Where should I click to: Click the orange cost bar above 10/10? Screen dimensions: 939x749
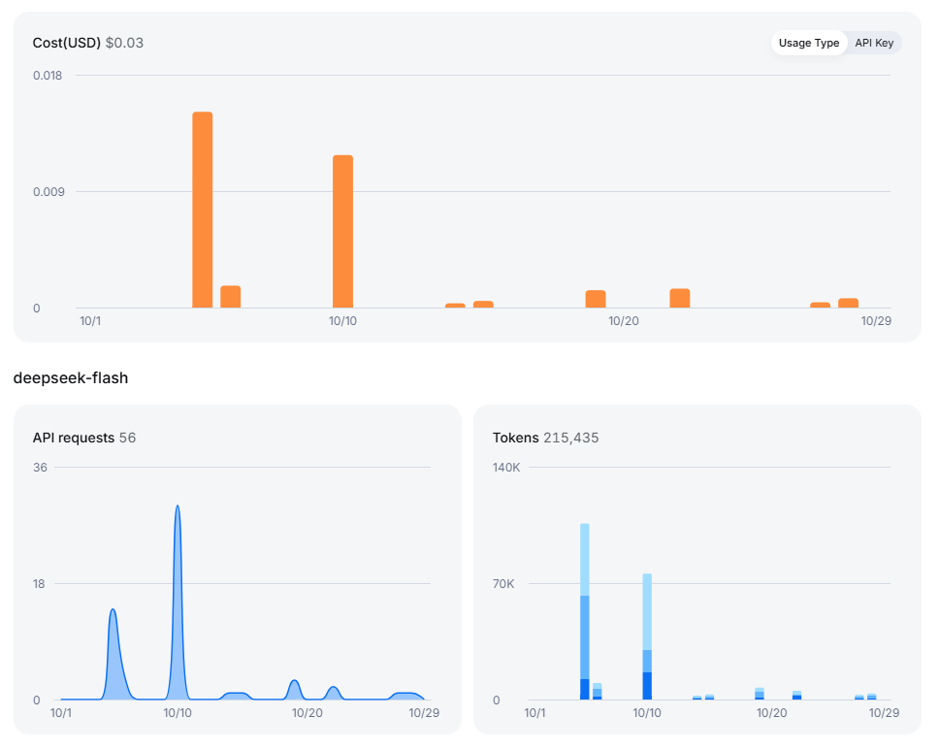coord(343,232)
